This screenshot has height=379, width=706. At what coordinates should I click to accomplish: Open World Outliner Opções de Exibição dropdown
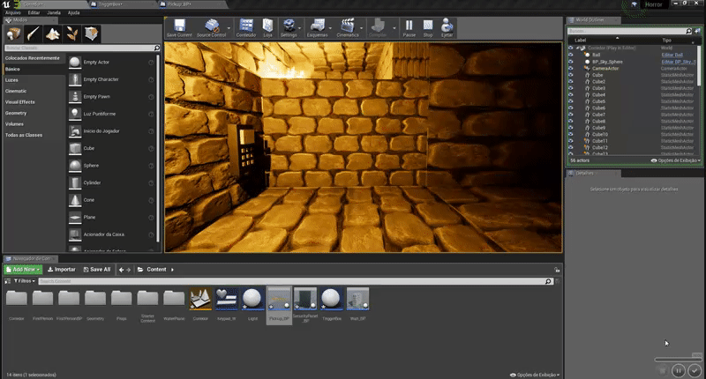pos(676,160)
